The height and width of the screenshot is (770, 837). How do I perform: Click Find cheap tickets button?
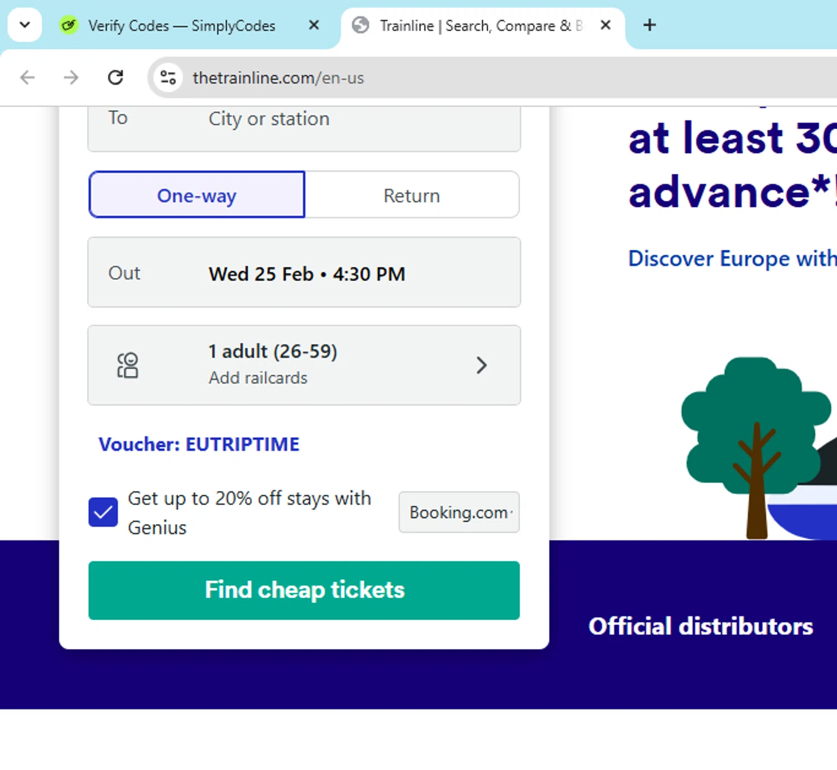[304, 590]
